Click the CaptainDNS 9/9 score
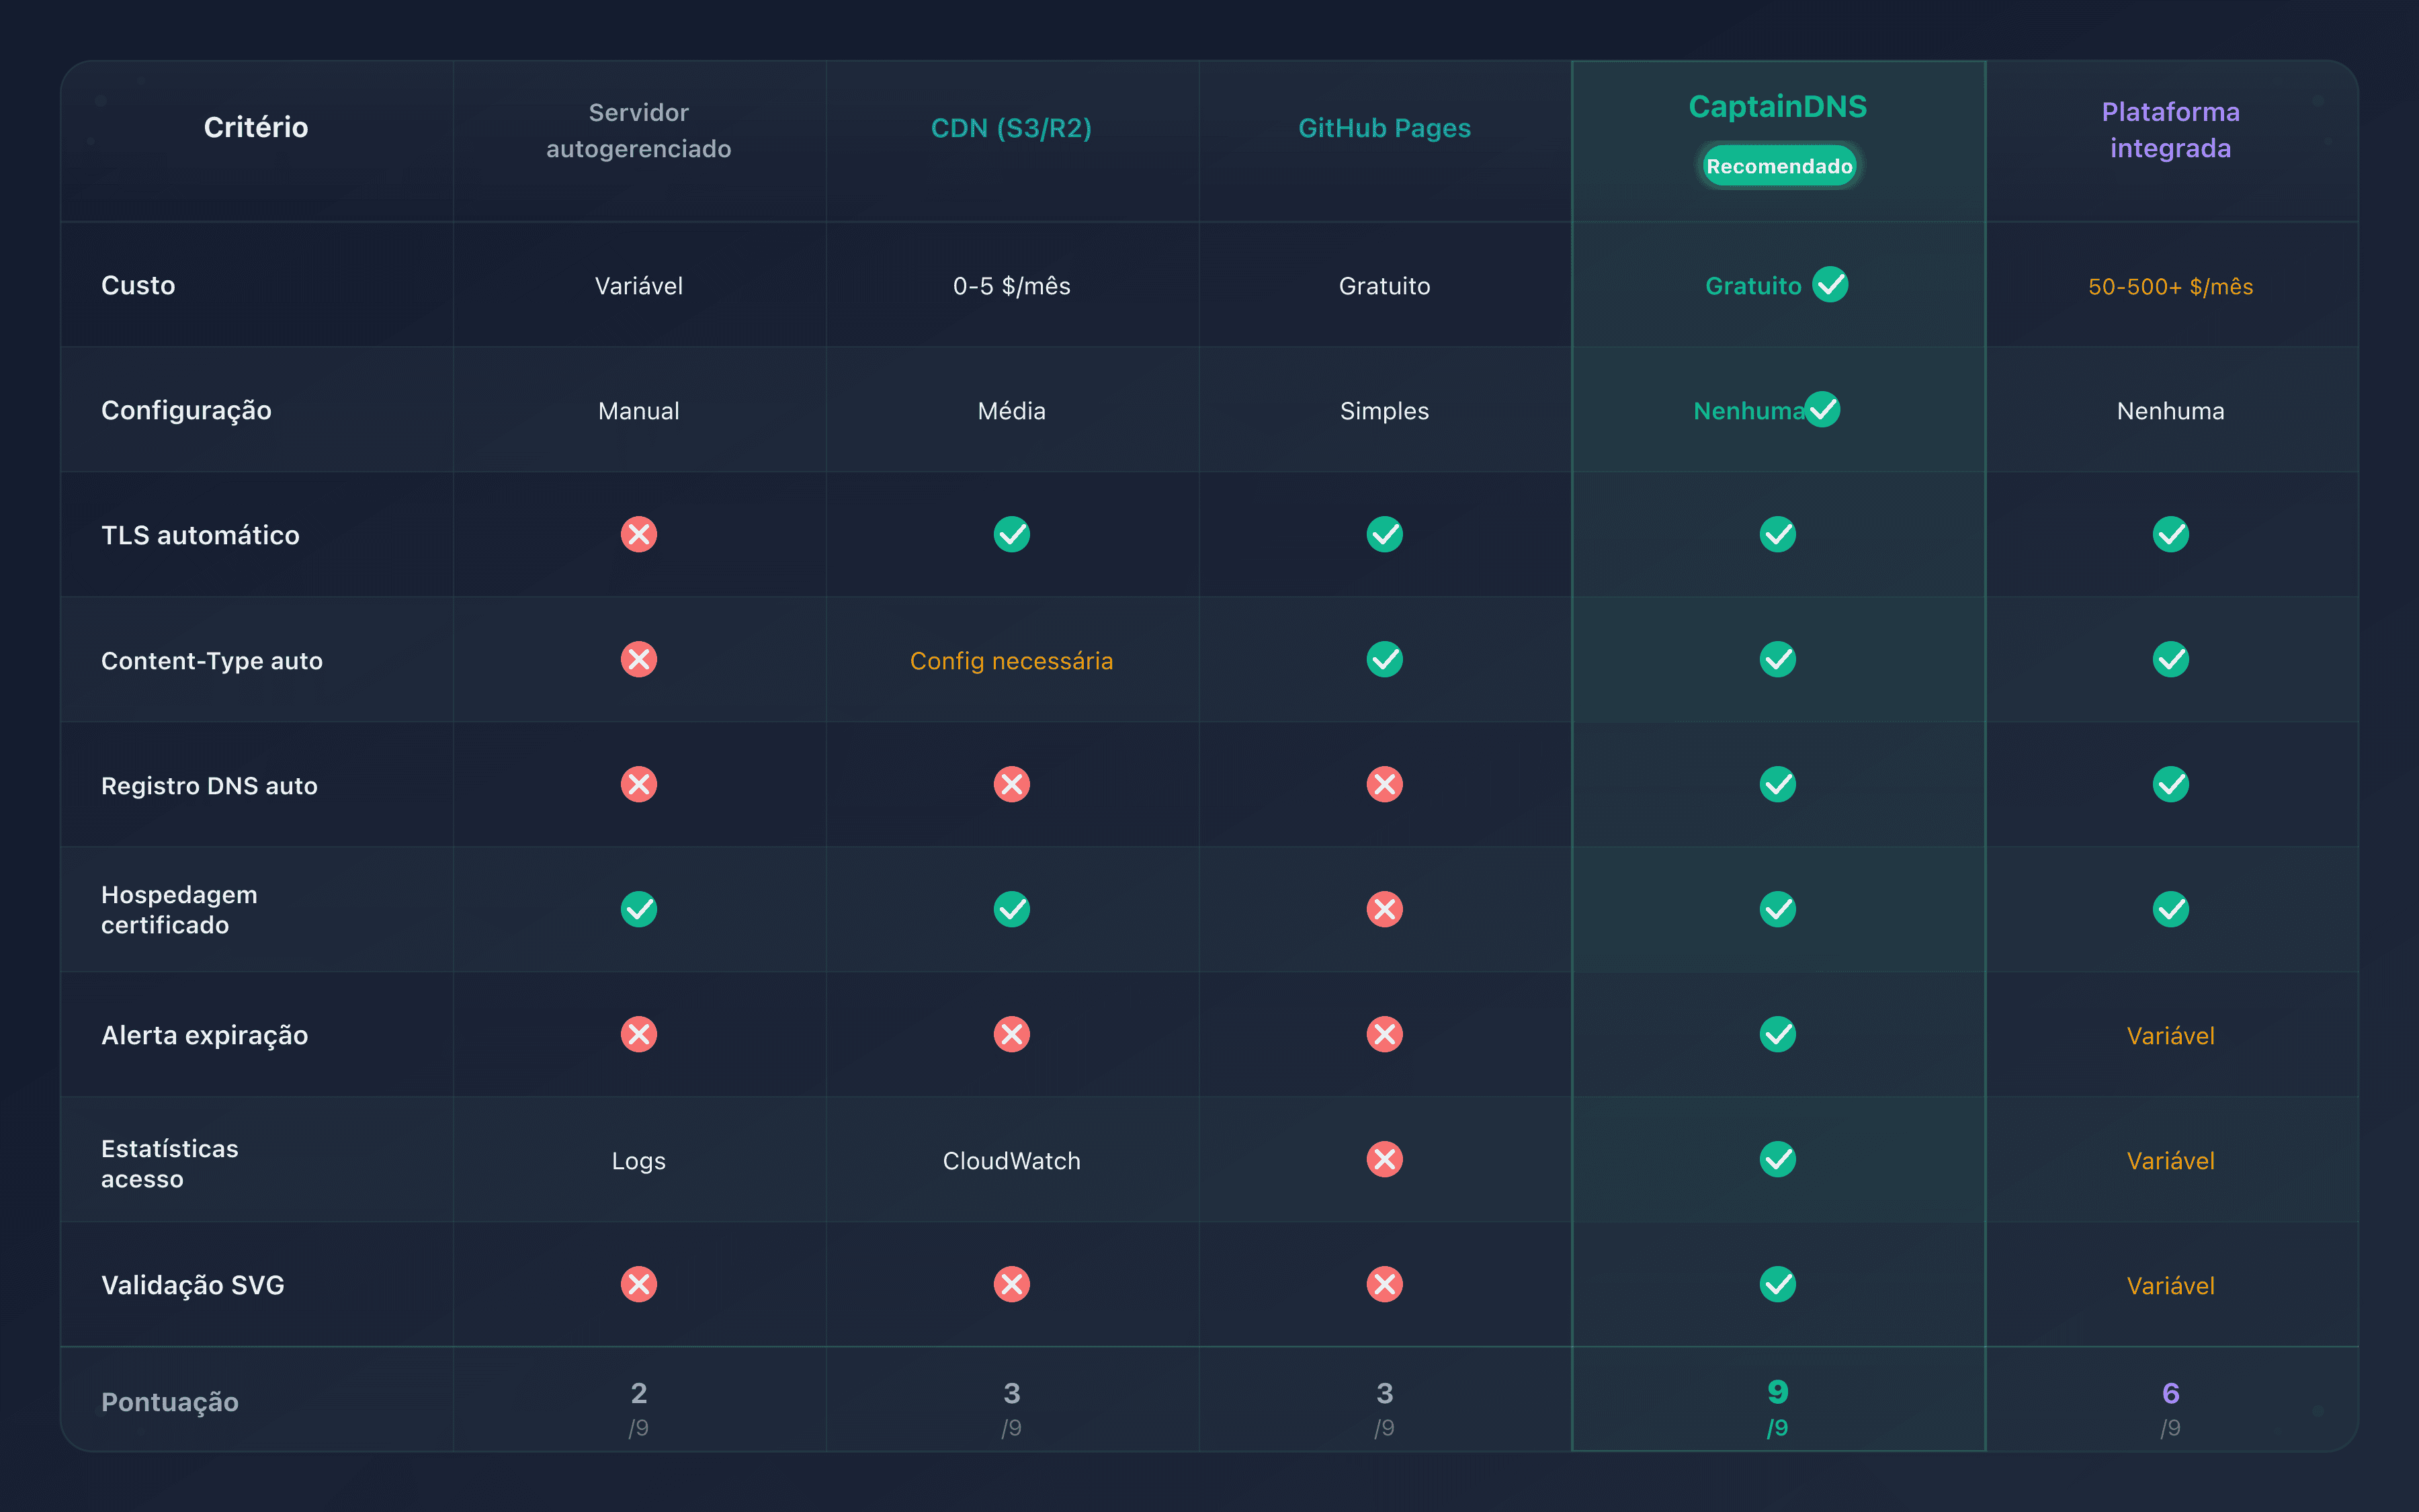This screenshot has height=1512, width=2419. coord(1777,1408)
